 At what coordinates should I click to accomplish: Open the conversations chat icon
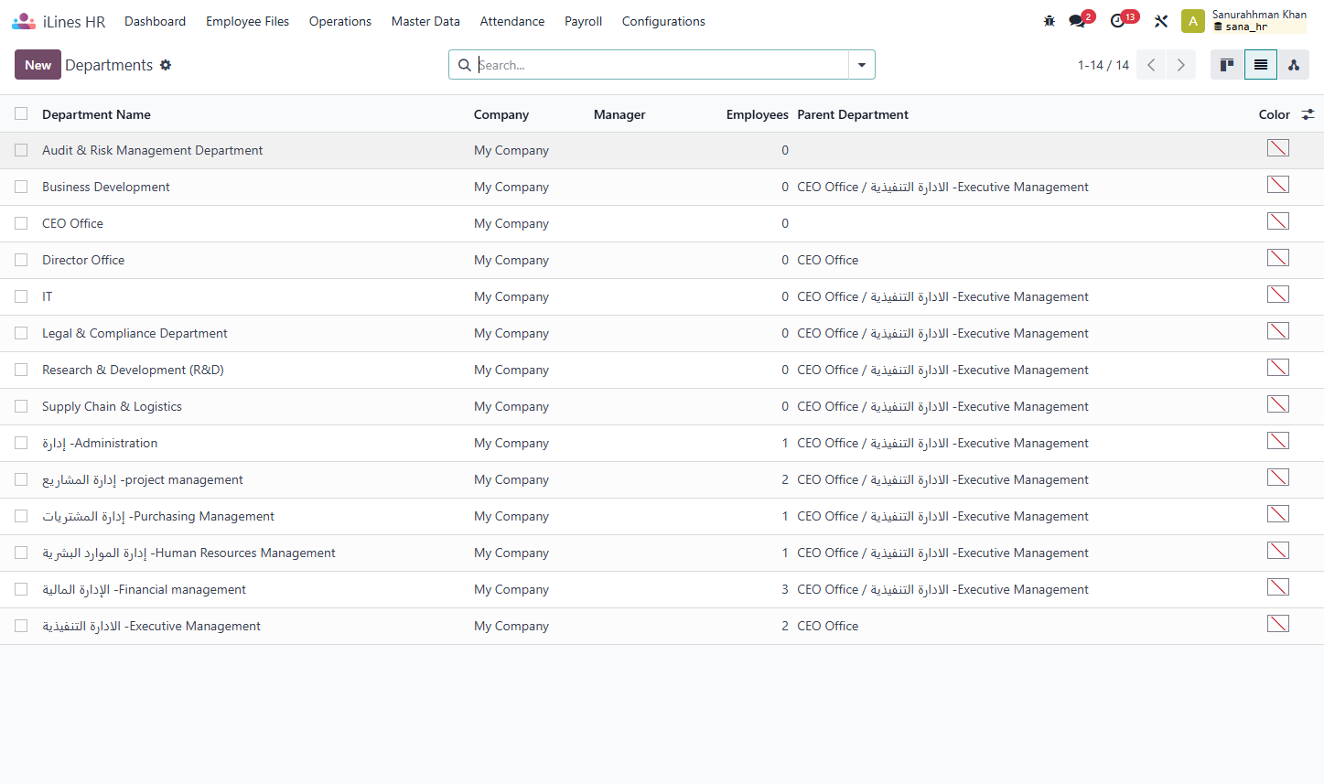coord(1078,21)
